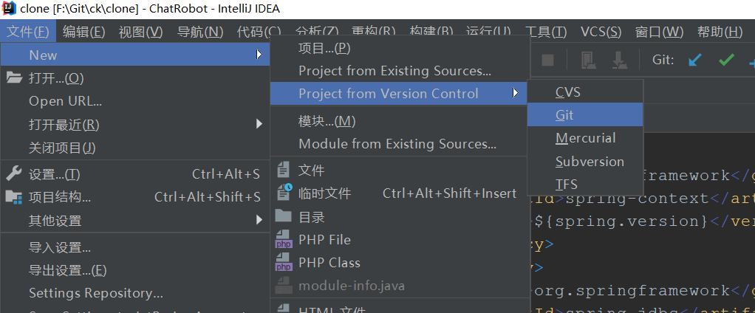Expand the 打开最近 recent submenu arrow
The height and width of the screenshot is (313, 755).
(259, 124)
